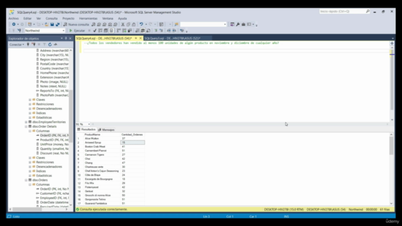Expand the Índices folder under Order Details
402x226 pixels.
[30, 171]
